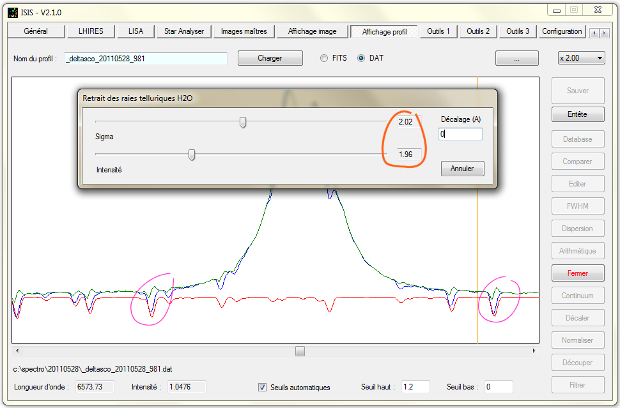Image resolution: width=620 pixels, height=408 pixels.
Task: Open the Star Analyser tab
Action: point(183,31)
